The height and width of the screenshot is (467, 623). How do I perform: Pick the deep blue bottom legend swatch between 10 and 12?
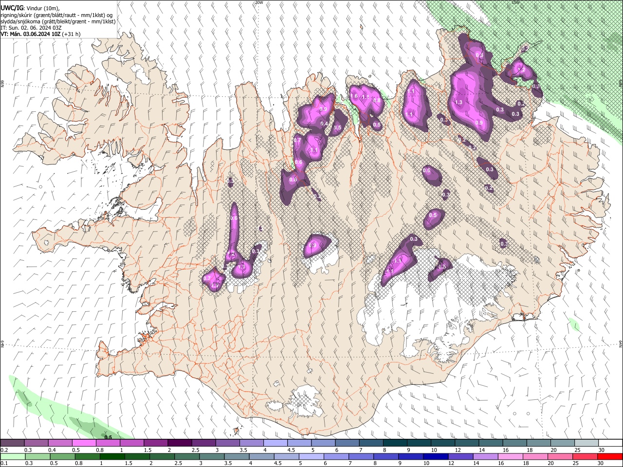(x=435, y=456)
